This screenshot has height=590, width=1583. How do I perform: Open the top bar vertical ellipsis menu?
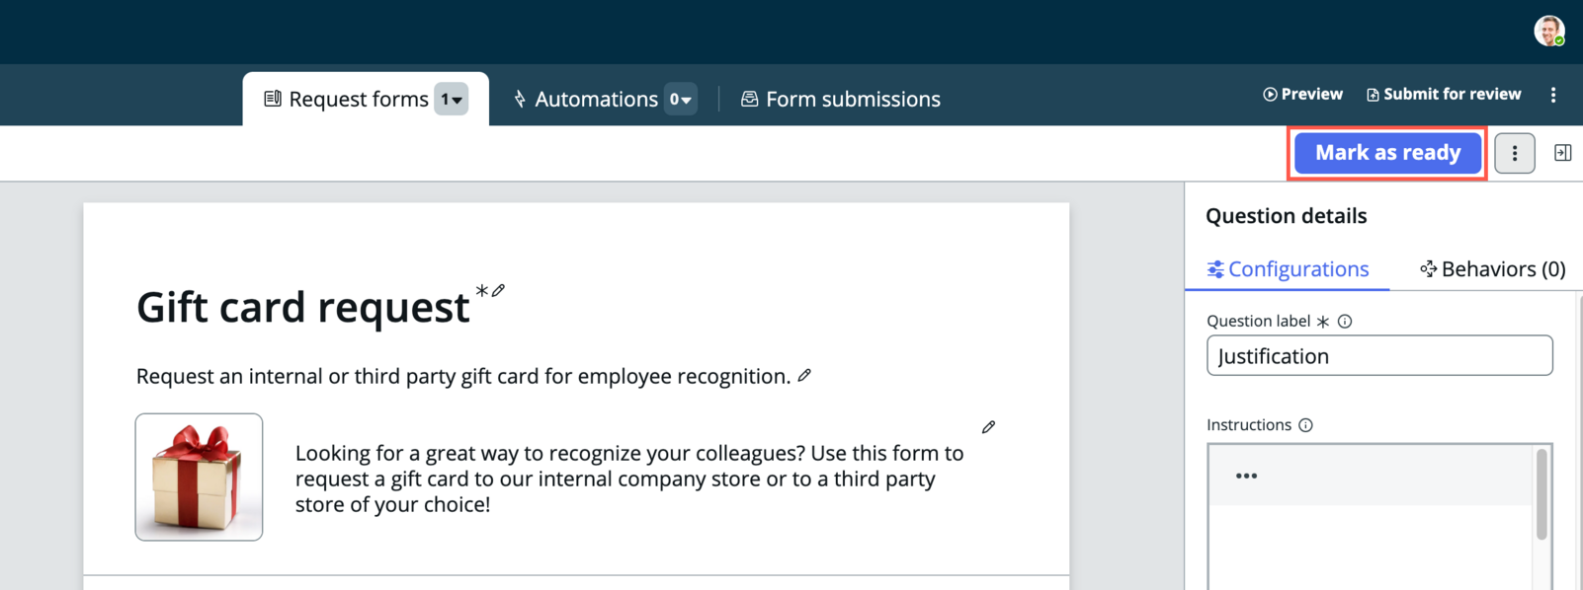(x=1553, y=95)
